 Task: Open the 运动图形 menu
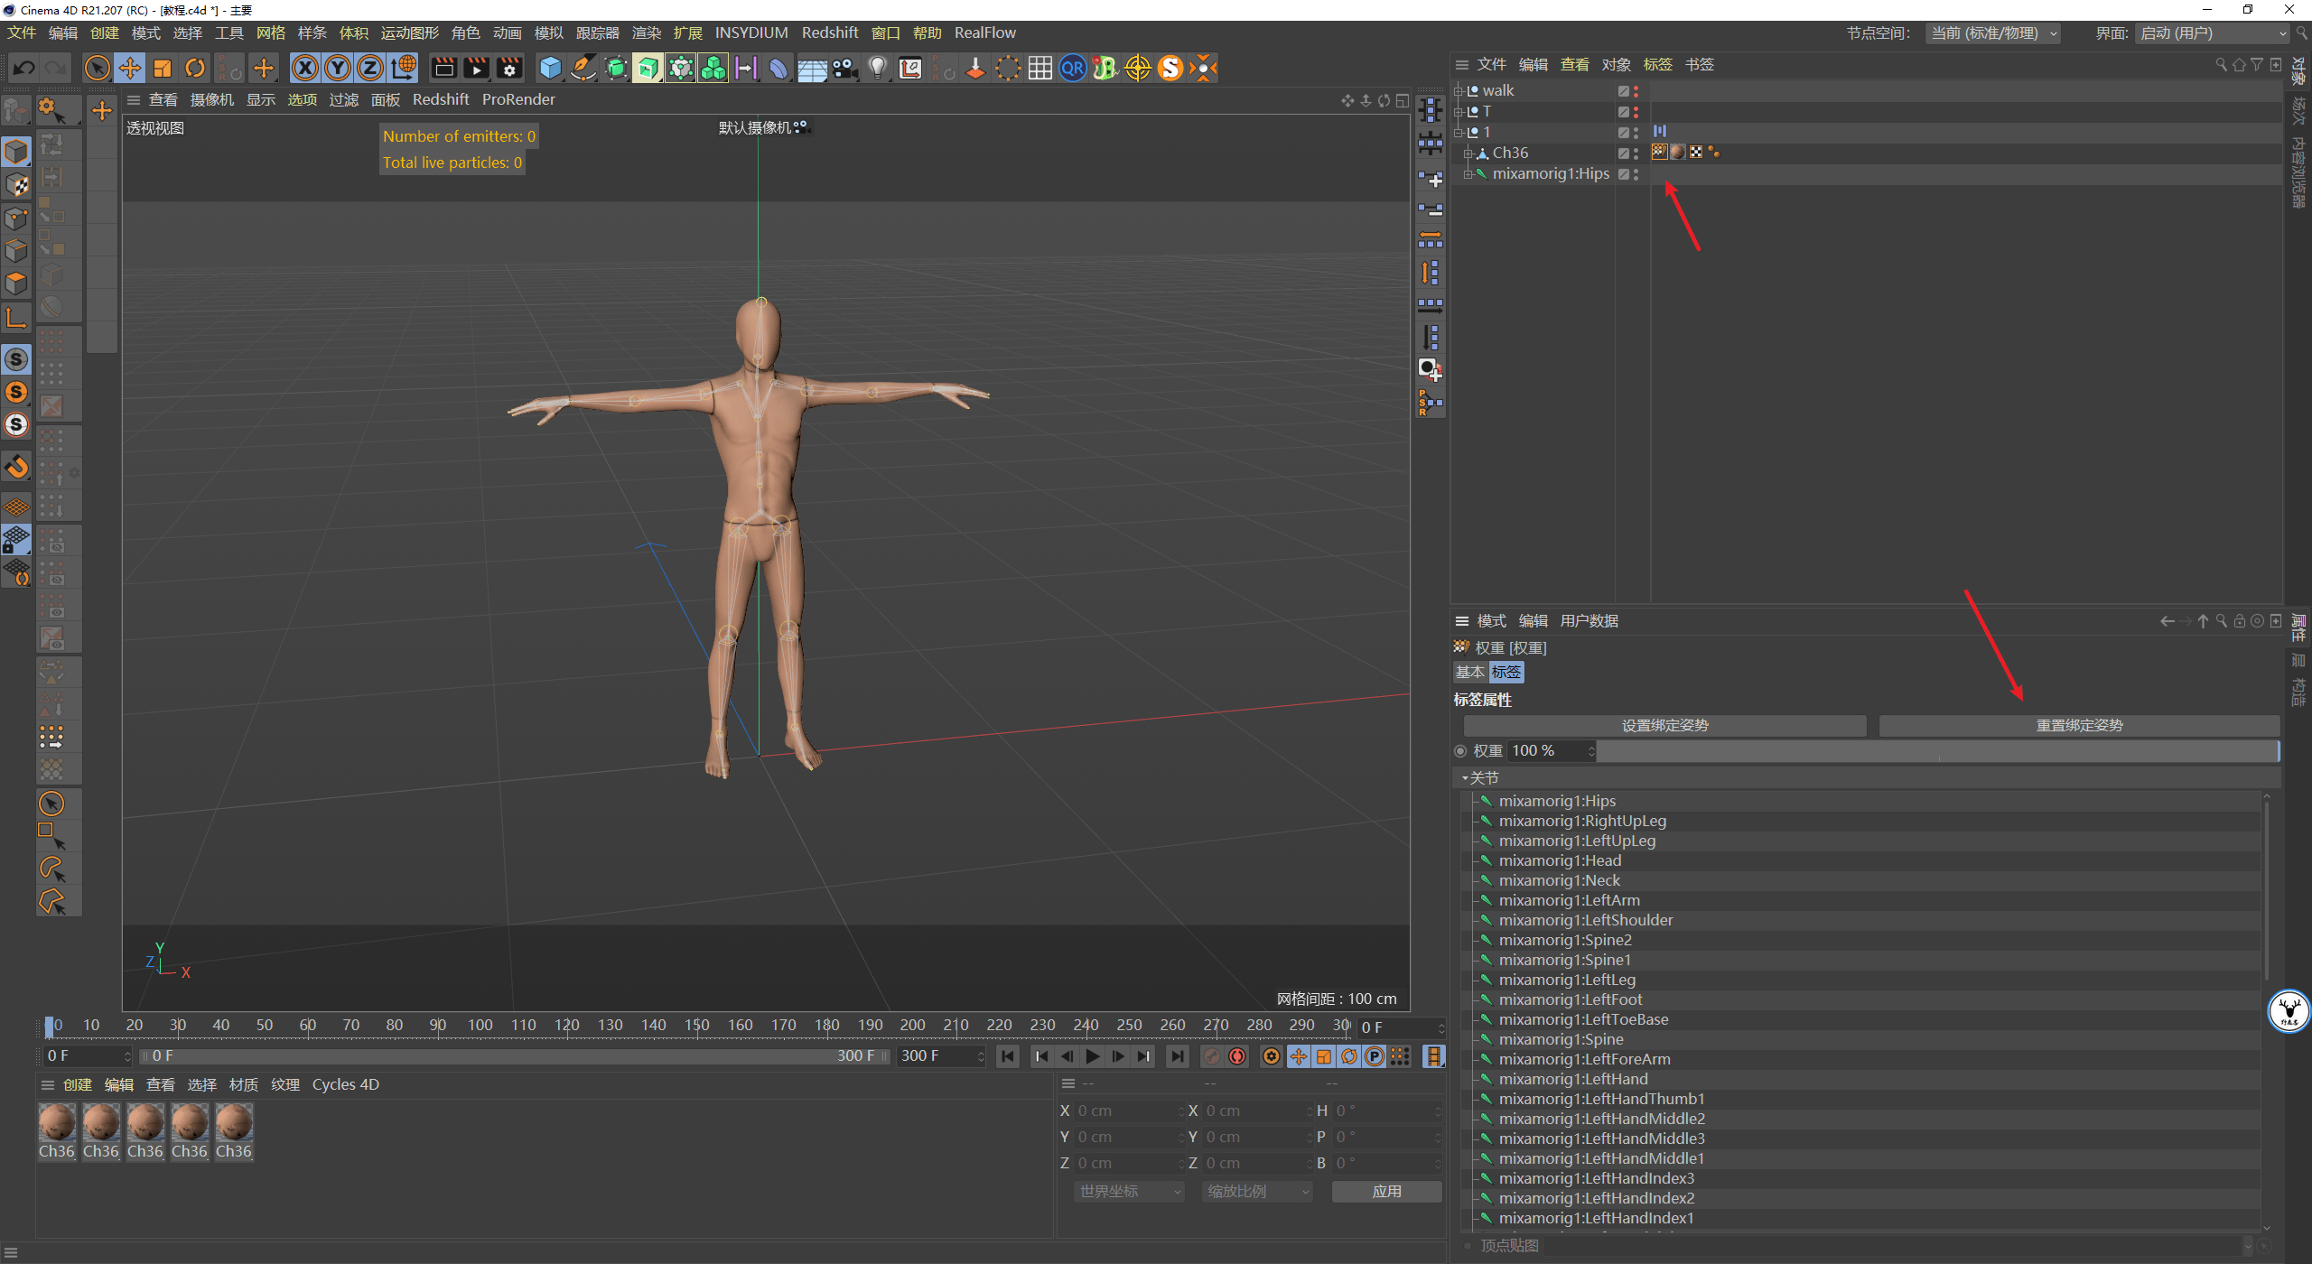point(409,33)
